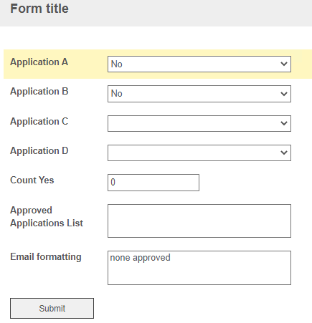Click the Application A label text
Screen dimensions: 312x323
pos(39,62)
